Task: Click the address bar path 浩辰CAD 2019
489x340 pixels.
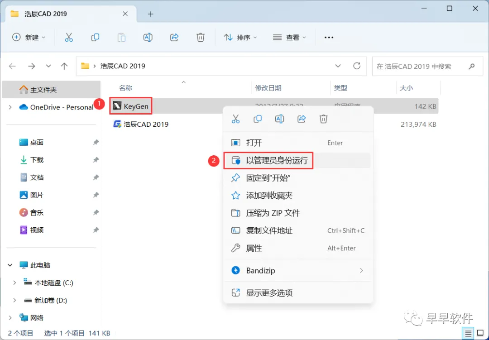Action: pos(123,66)
